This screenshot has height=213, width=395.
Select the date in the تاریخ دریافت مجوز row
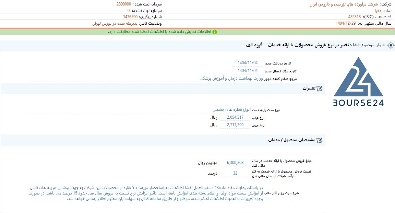pyautogui.click(x=248, y=63)
